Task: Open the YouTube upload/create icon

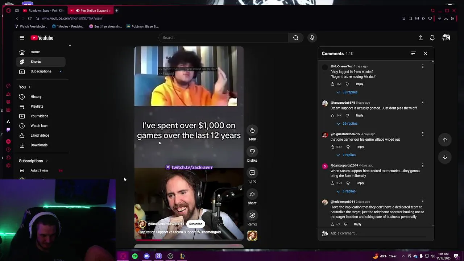Action: pyautogui.click(x=420, y=38)
